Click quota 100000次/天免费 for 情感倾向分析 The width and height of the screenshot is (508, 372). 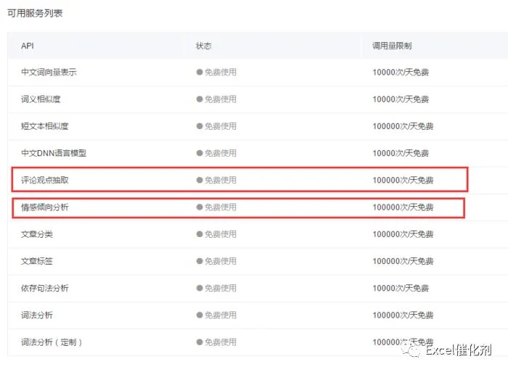(x=403, y=207)
